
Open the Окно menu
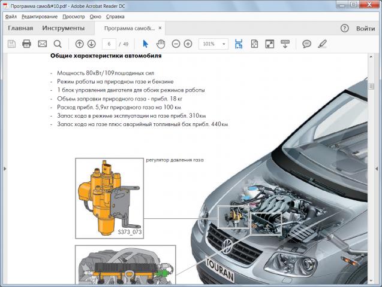coord(95,17)
